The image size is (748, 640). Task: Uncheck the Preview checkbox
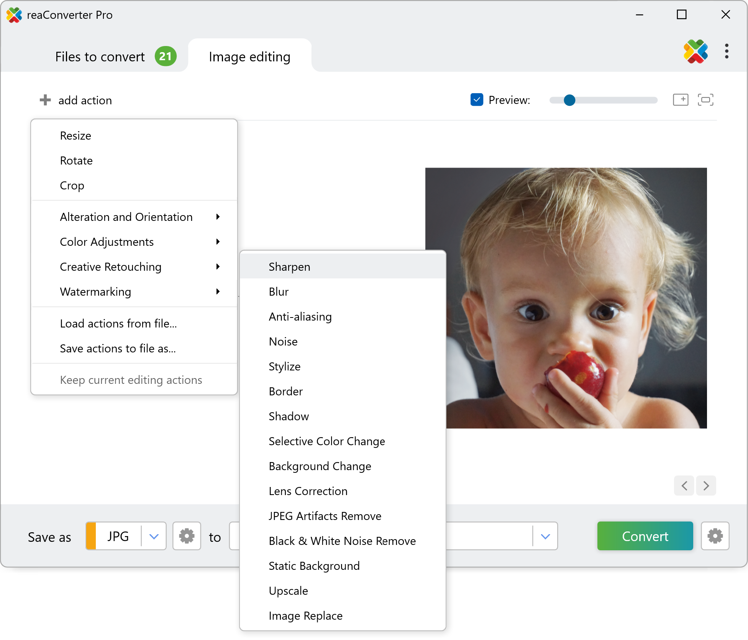click(x=477, y=100)
